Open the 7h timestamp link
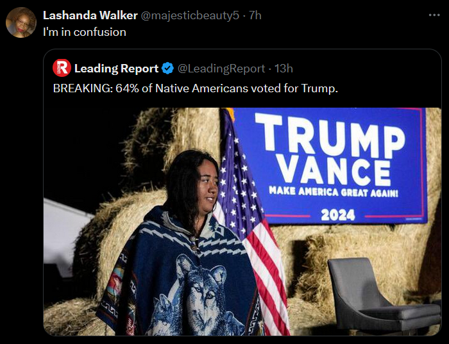 [255, 15]
